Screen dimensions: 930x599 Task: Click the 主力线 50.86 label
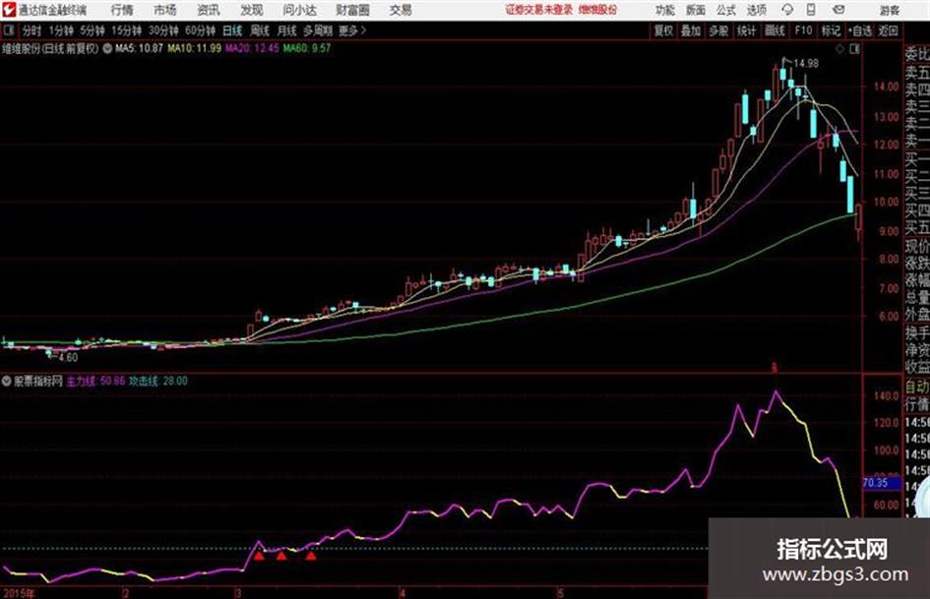95,381
